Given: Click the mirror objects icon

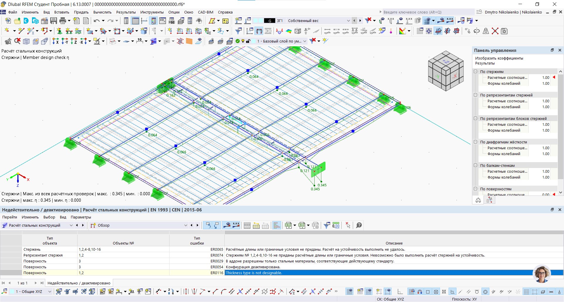Looking at the screenshot, I should coord(486,31).
